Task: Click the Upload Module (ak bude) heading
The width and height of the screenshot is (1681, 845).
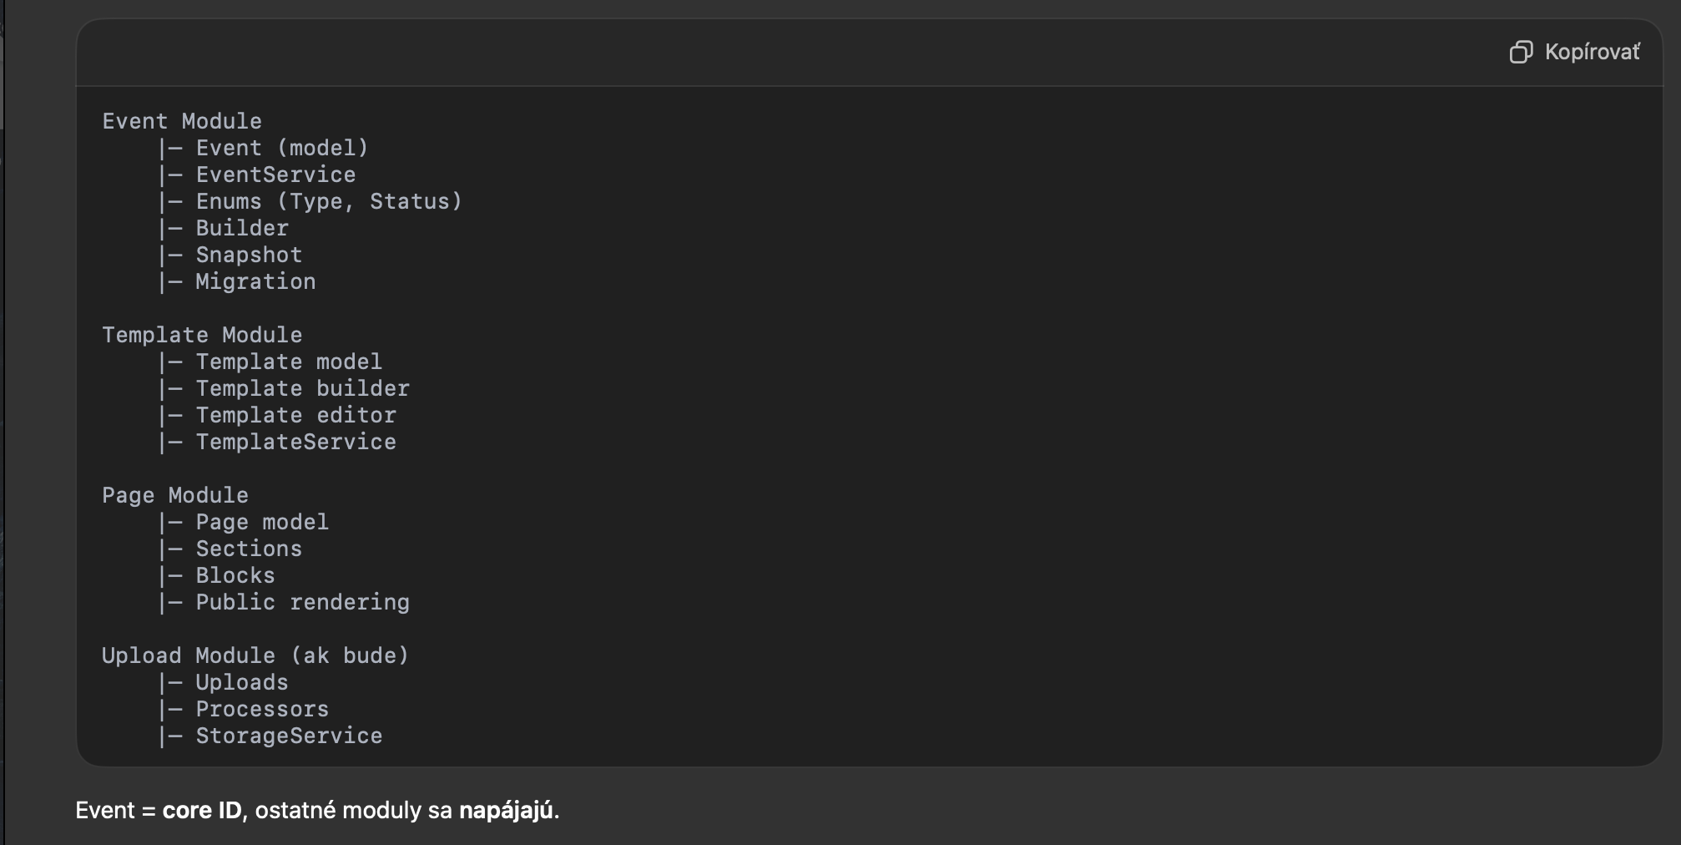Action: 255,656
